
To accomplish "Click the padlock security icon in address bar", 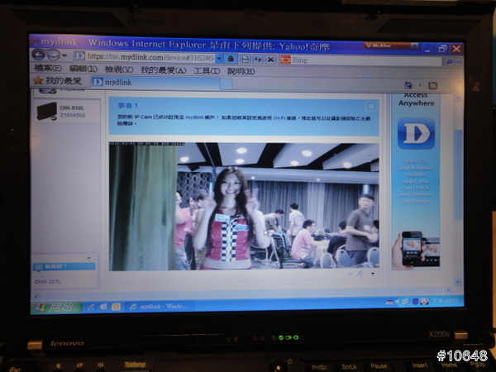I will click(232, 60).
